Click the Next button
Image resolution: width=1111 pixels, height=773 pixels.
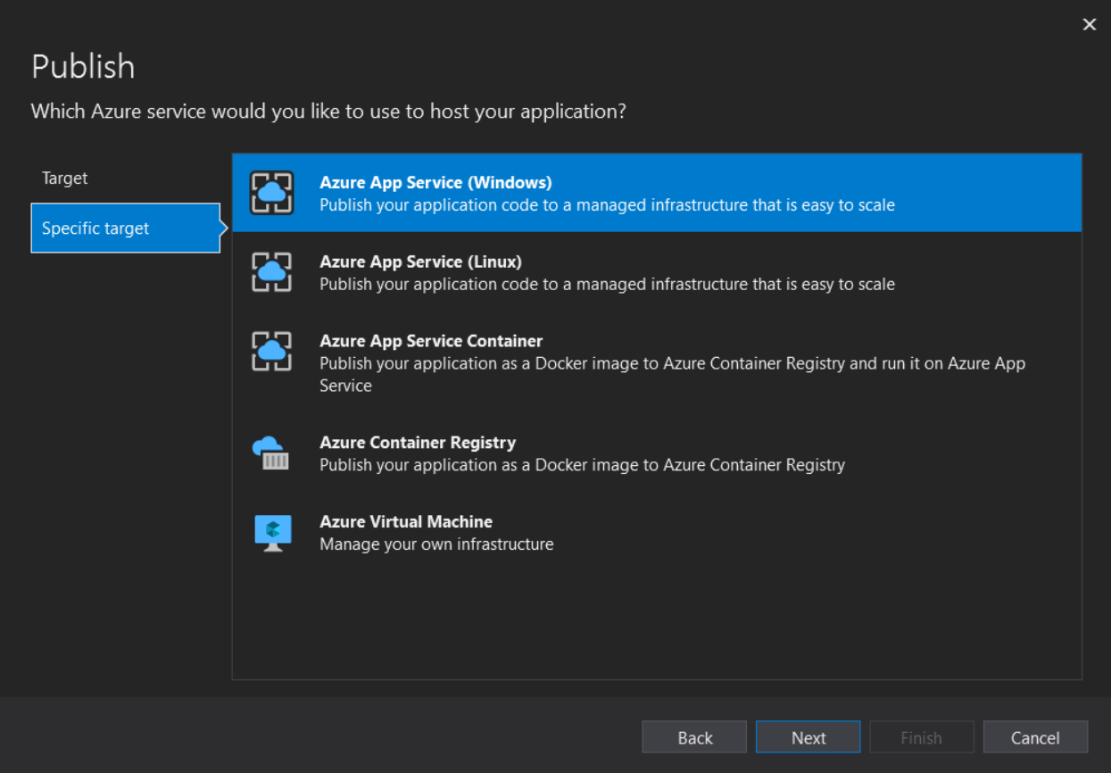808,736
